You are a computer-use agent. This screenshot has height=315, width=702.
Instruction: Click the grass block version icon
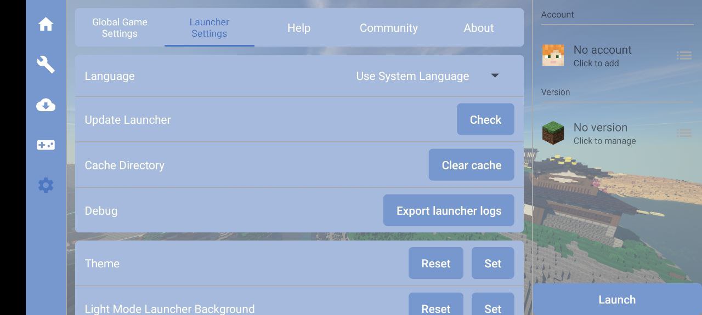[x=553, y=133]
